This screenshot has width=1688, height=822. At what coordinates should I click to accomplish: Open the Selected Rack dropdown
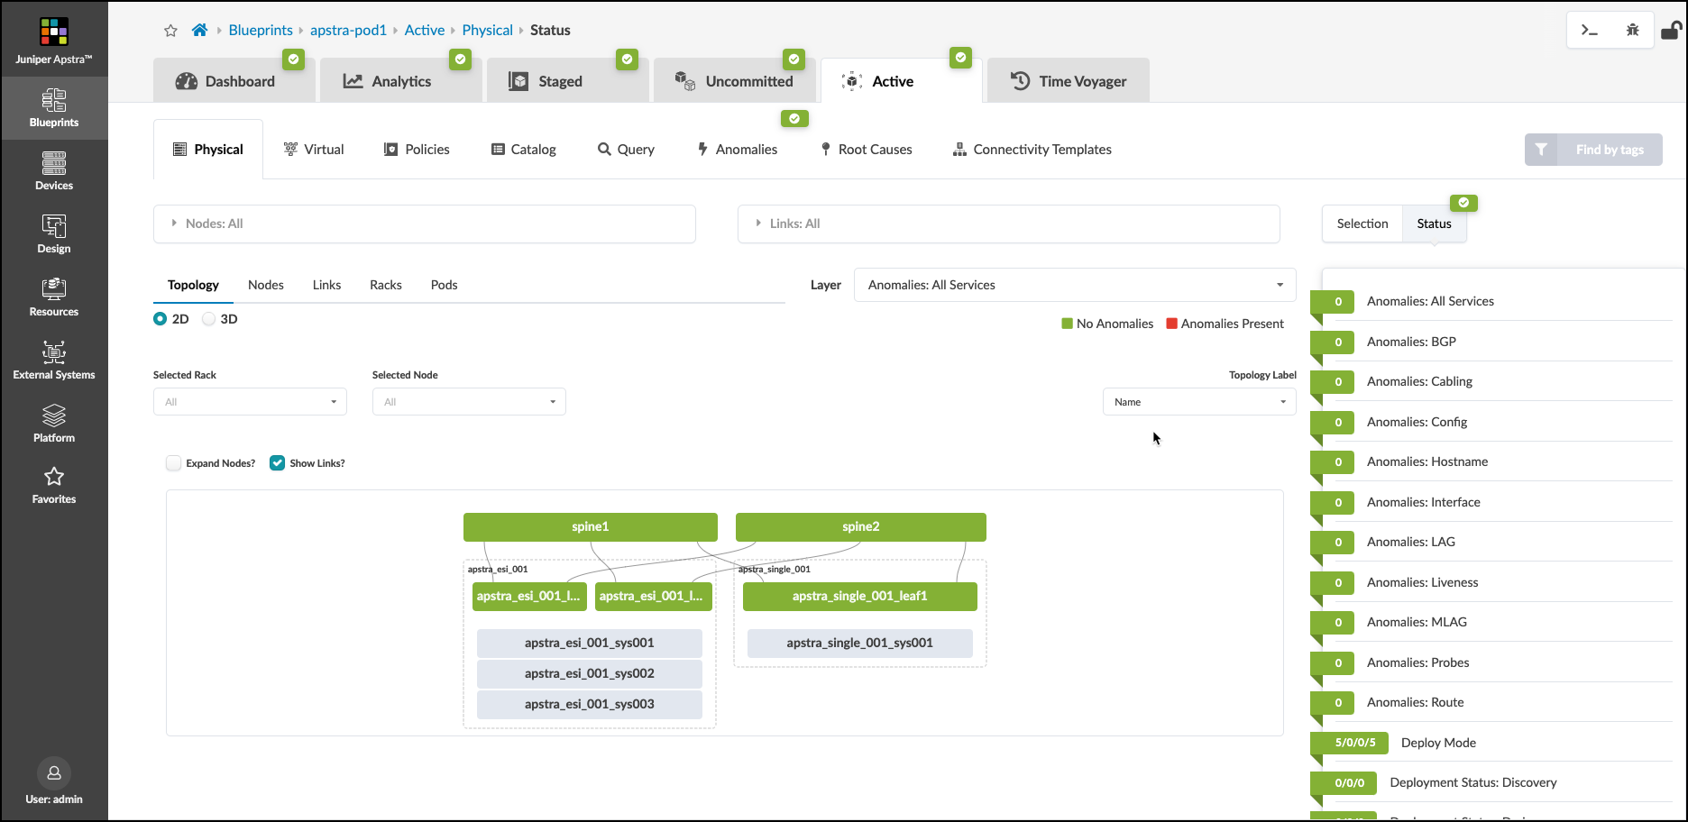[250, 402]
